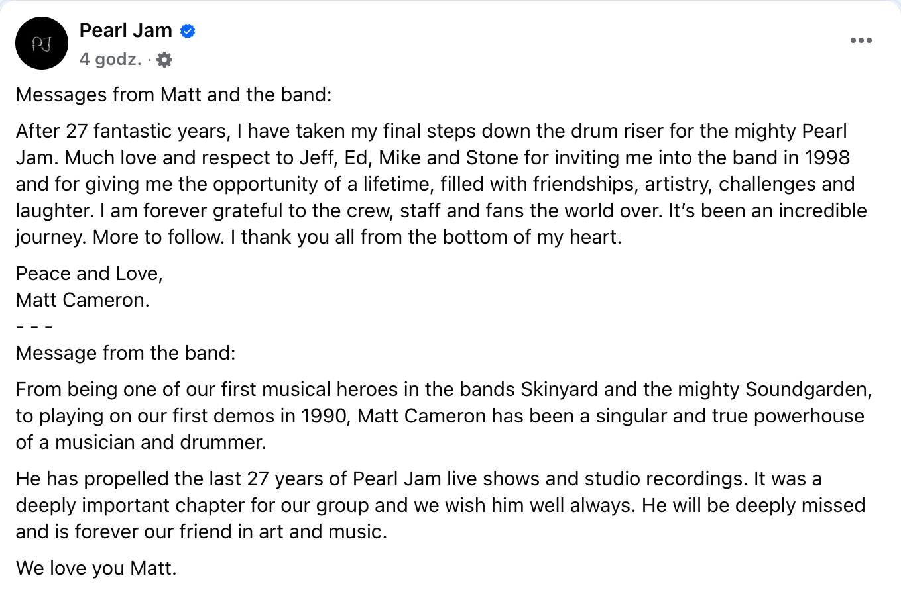Image resolution: width=901 pixels, height=596 pixels.
Task: Click the "- - -" separator line
Action: coord(34,326)
